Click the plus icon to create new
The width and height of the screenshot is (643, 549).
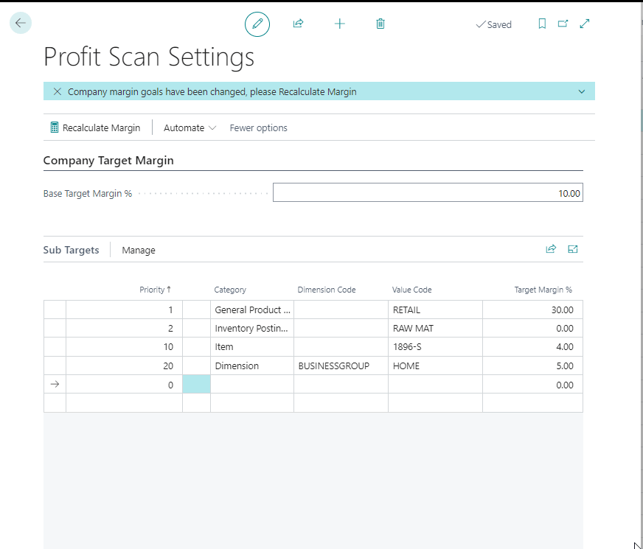pyautogui.click(x=339, y=24)
